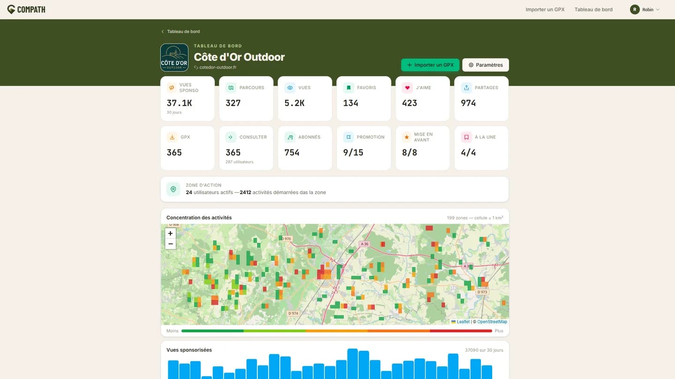This screenshot has width=675, height=379.
Task: Open the Leaflet attribution link
Action: [463, 322]
